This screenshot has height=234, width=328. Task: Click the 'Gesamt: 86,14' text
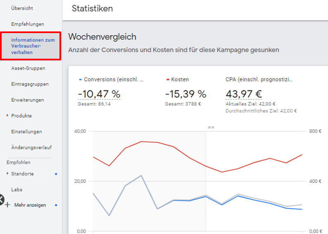[x=94, y=104]
